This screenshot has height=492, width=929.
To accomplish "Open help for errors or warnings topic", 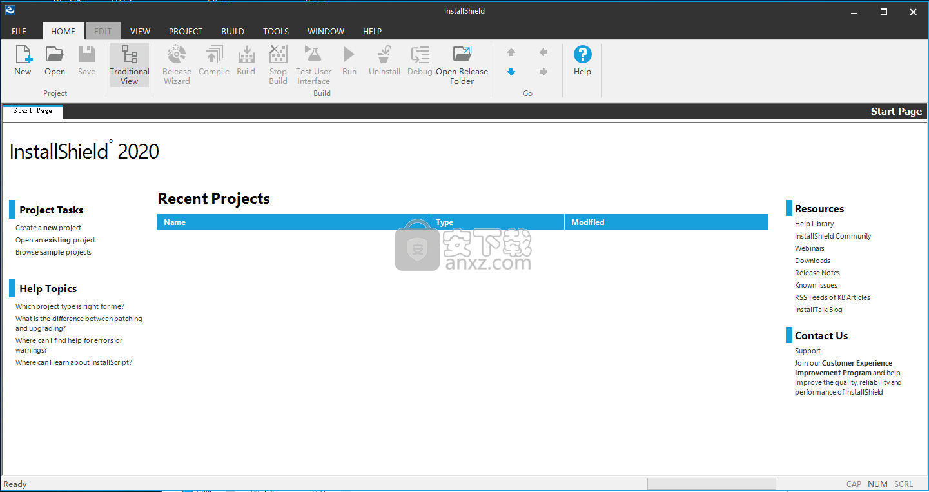I will click(x=69, y=346).
